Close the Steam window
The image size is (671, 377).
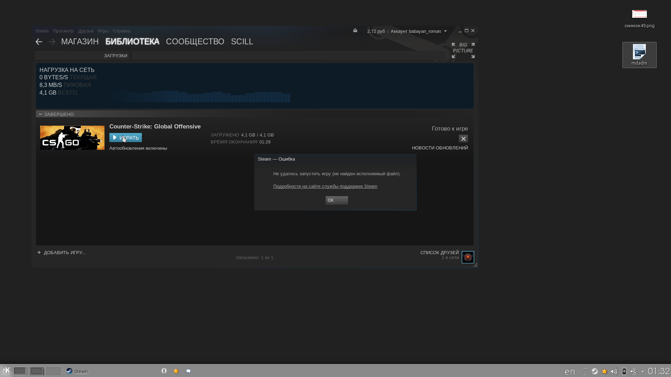click(473, 31)
